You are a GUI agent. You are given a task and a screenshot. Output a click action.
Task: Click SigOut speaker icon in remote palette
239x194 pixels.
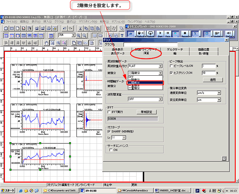point(228,34)
